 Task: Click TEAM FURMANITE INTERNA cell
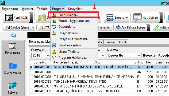point(114,77)
